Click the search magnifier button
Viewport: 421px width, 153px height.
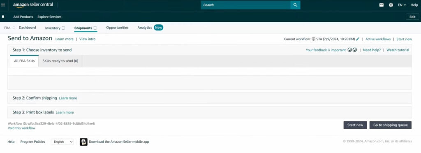[x=295, y=5]
